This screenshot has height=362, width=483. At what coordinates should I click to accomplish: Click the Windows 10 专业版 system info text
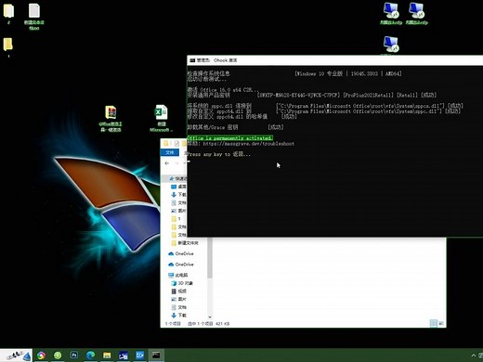[348, 73]
